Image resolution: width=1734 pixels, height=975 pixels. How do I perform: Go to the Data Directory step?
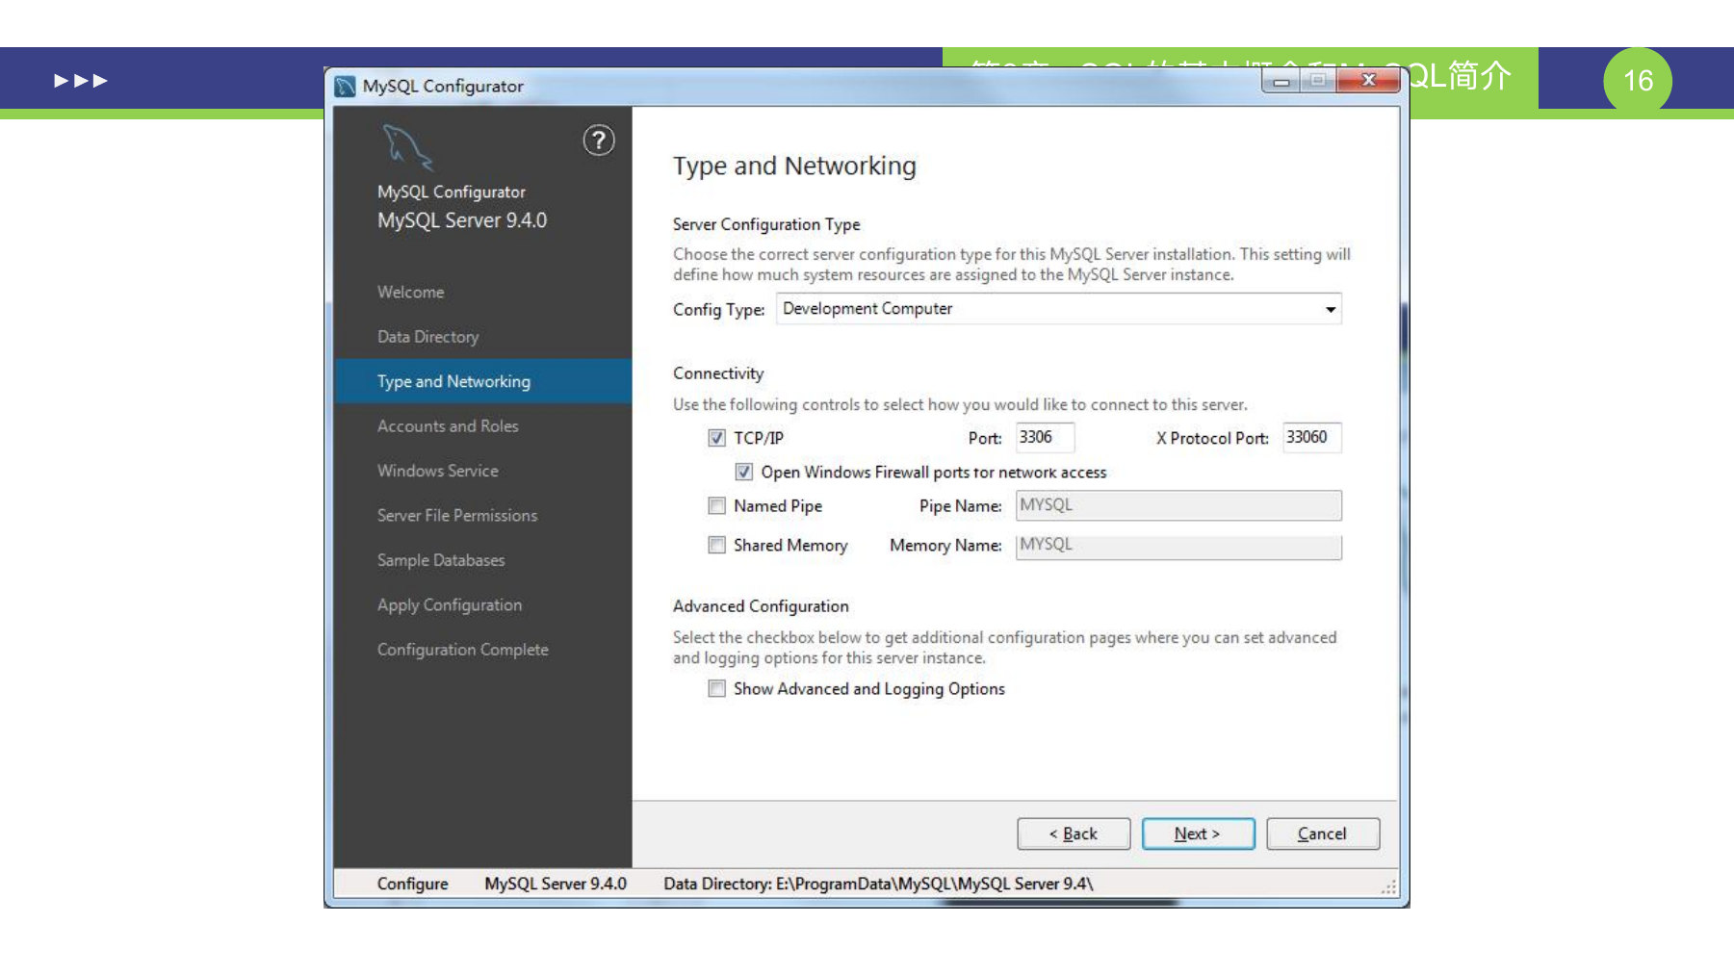pyautogui.click(x=428, y=337)
